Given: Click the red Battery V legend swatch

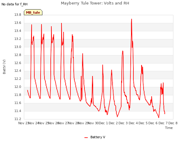Looking at the screenshot, I should (86, 138).
